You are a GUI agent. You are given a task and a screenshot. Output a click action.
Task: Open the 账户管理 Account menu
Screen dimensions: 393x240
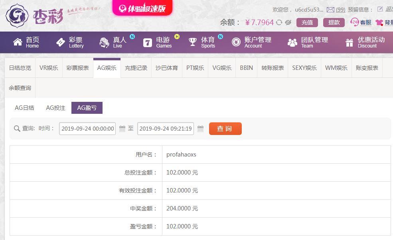point(252,42)
